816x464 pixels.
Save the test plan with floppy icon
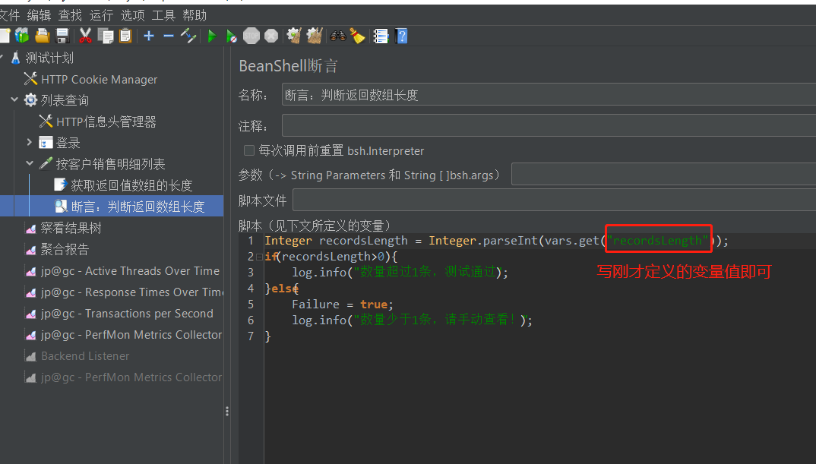click(62, 36)
